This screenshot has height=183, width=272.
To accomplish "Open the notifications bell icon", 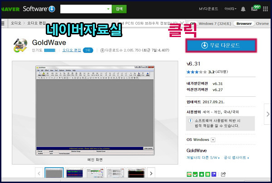I will [x=243, y=9].
